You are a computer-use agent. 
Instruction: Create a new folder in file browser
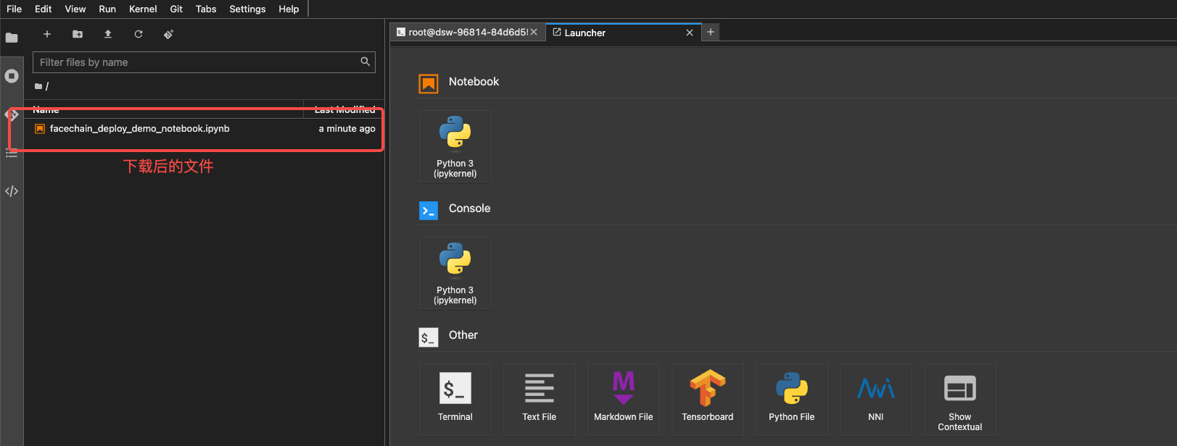(x=78, y=34)
